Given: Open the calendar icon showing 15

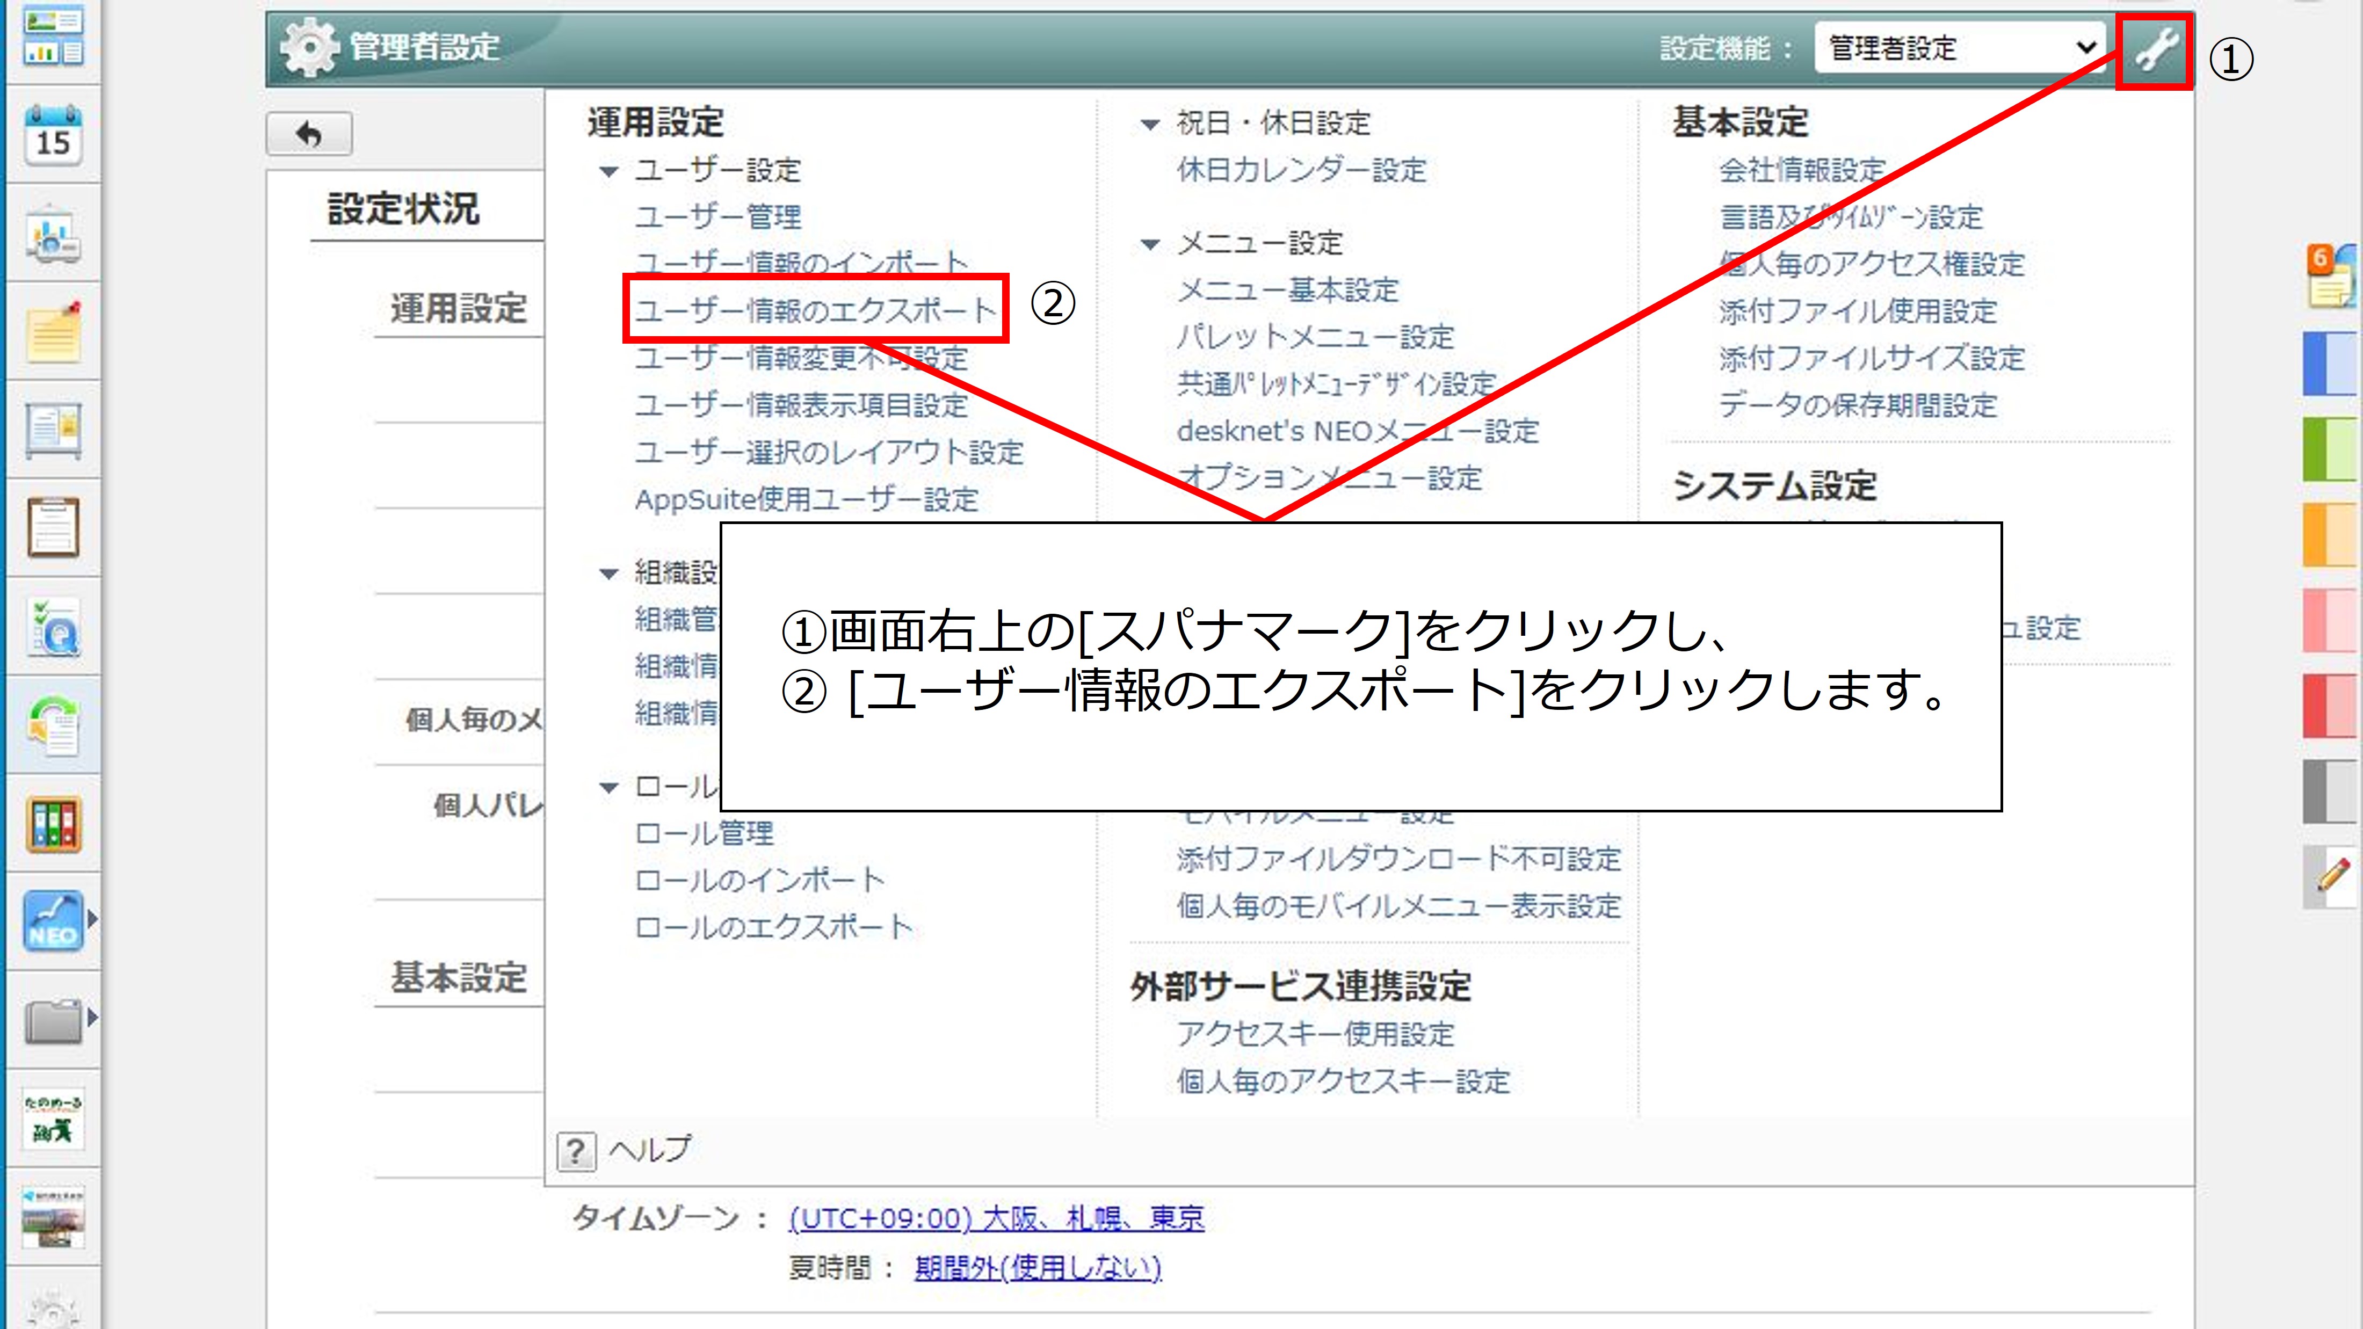Looking at the screenshot, I should click(x=53, y=137).
